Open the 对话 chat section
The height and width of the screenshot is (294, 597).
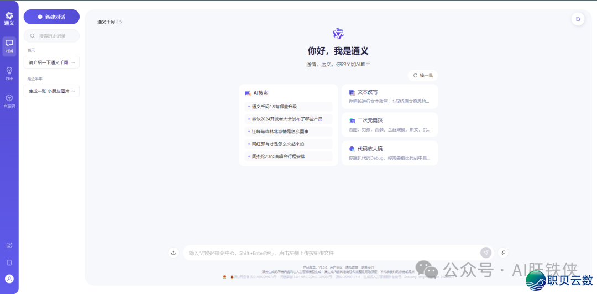click(9, 46)
